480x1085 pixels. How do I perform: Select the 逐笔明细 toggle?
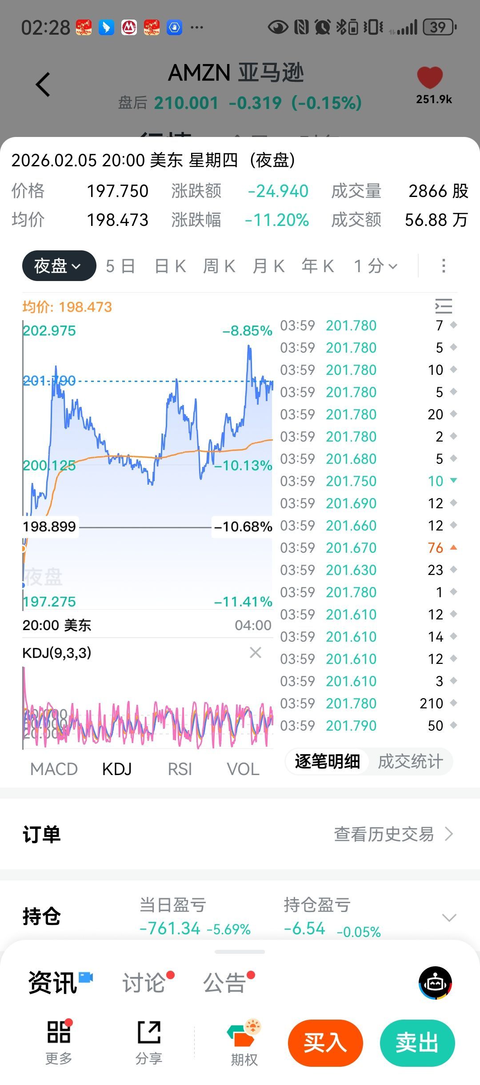[x=328, y=762]
